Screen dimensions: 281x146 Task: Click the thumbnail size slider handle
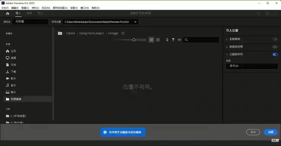(x=134, y=40)
